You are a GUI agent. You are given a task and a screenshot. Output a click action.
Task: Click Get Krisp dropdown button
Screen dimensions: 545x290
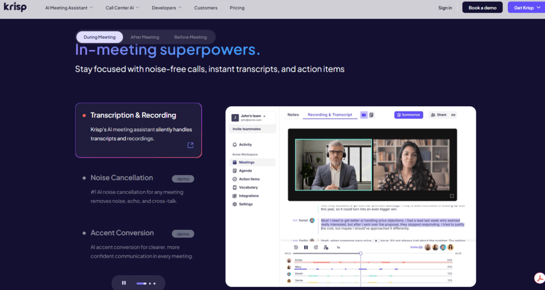tap(526, 7)
